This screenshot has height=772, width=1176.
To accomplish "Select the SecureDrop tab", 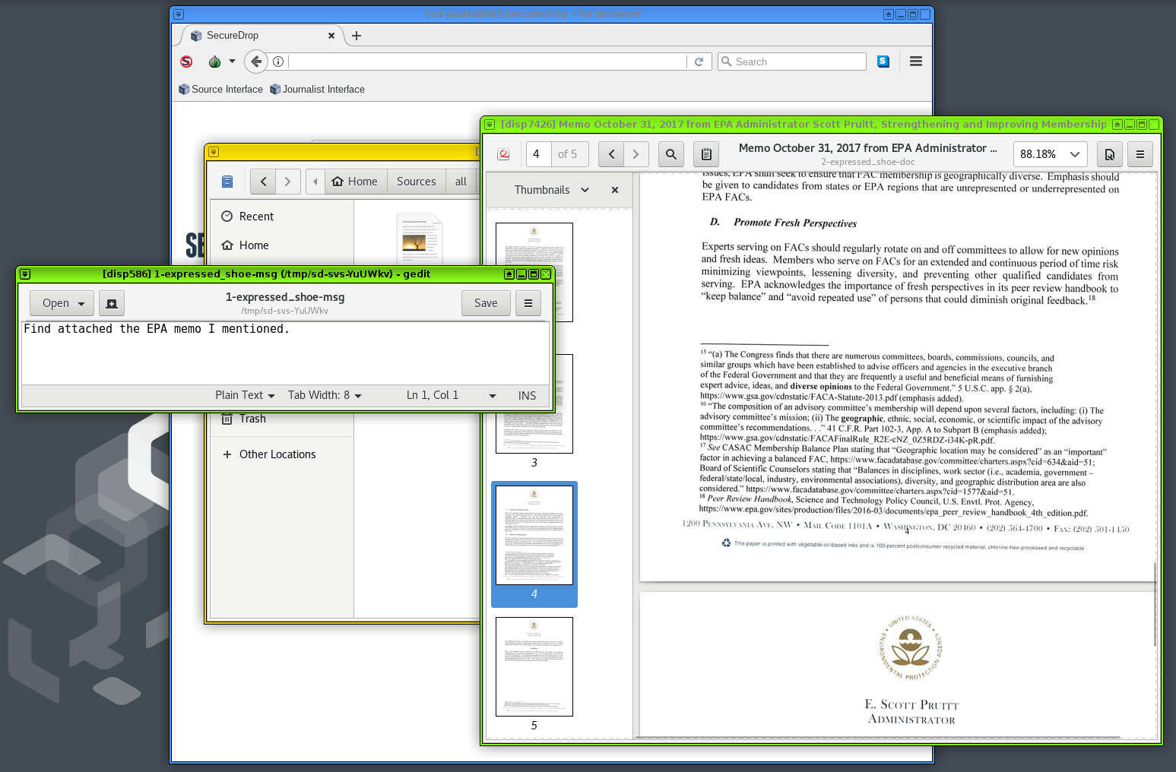I will coord(258,36).
